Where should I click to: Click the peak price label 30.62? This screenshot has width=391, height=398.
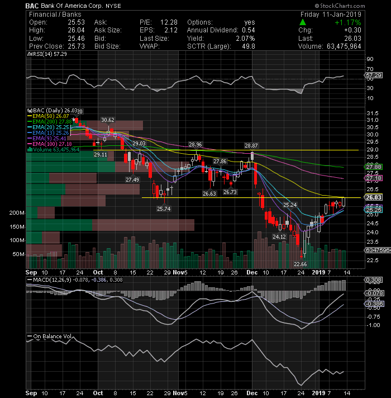108,120
